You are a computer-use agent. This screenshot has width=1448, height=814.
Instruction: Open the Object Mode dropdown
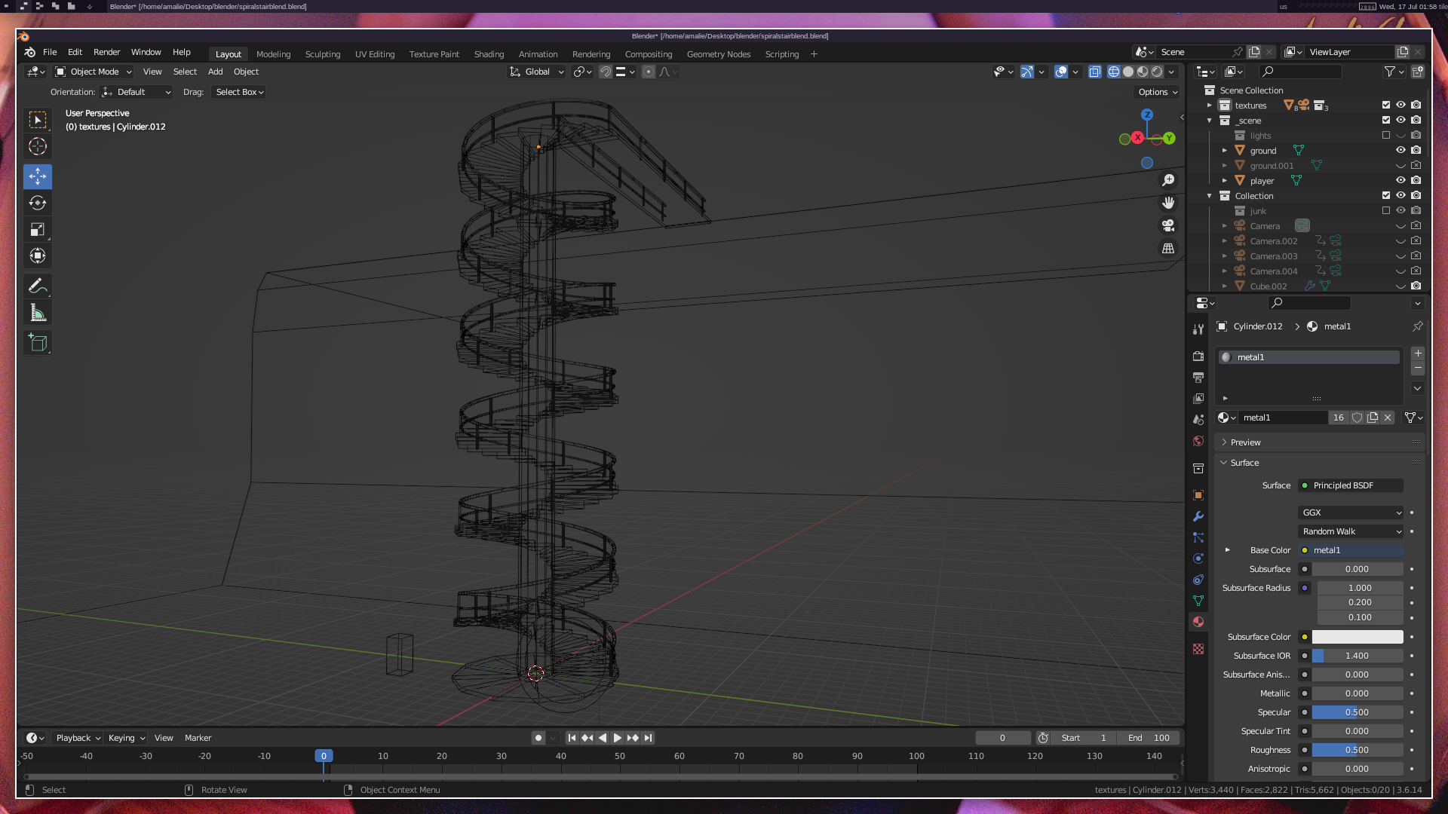coord(94,72)
